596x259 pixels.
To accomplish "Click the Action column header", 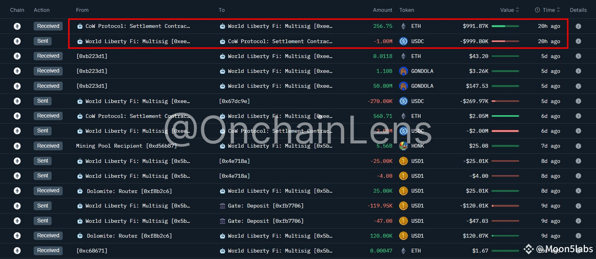I will click(42, 10).
